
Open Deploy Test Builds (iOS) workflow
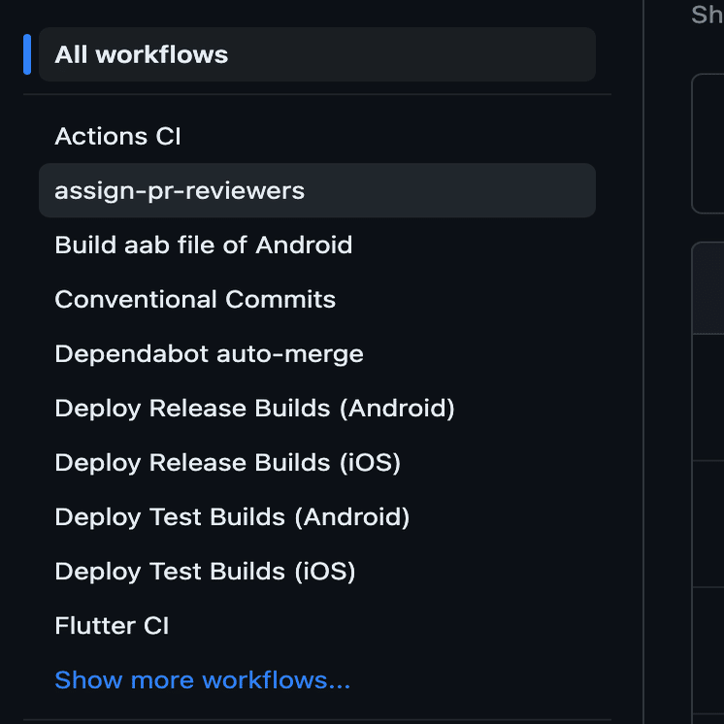tap(317, 572)
